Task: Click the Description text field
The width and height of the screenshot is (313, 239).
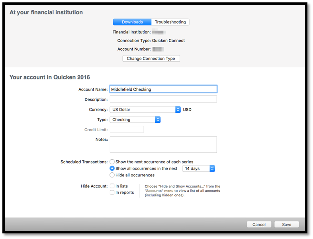Action: [x=163, y=99]
